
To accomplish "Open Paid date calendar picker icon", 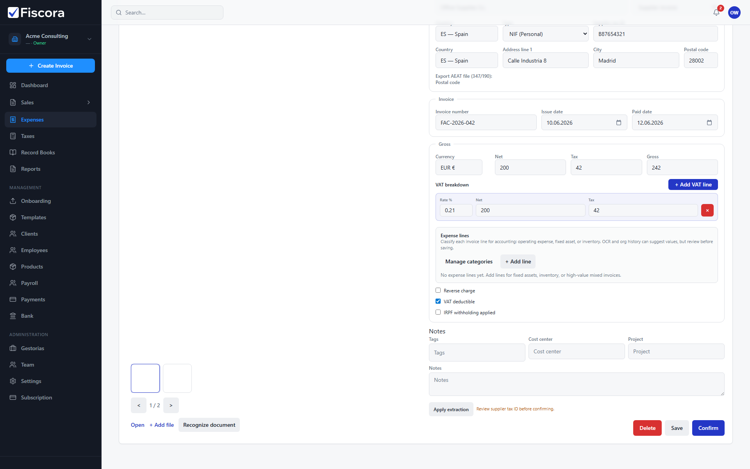I will pyautogui.click(x=709, y=123).
